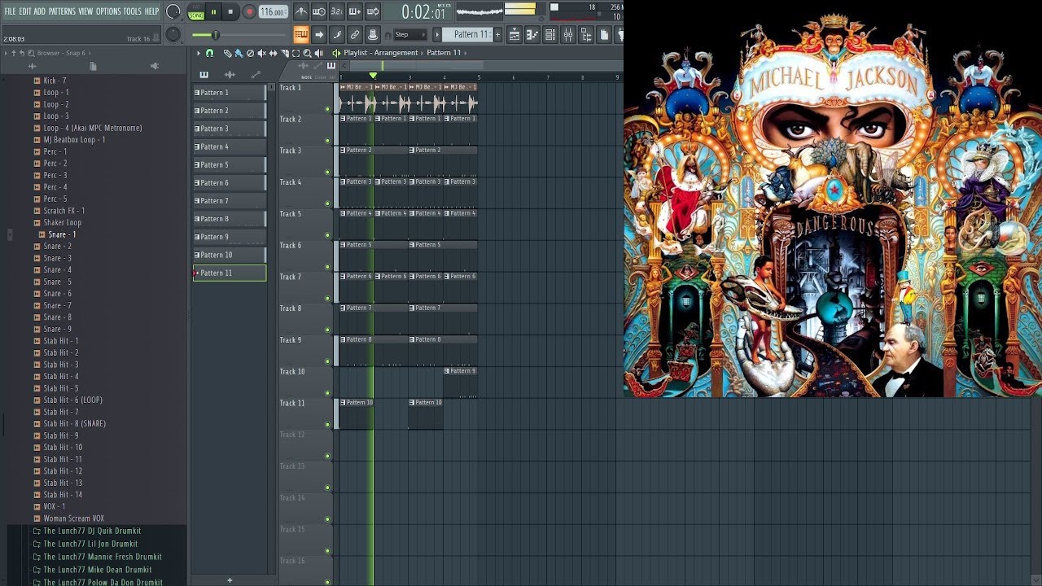Show audio clips in the picker panel
The width and height of the screenshot is (1042, 586).
click(230, 74)
